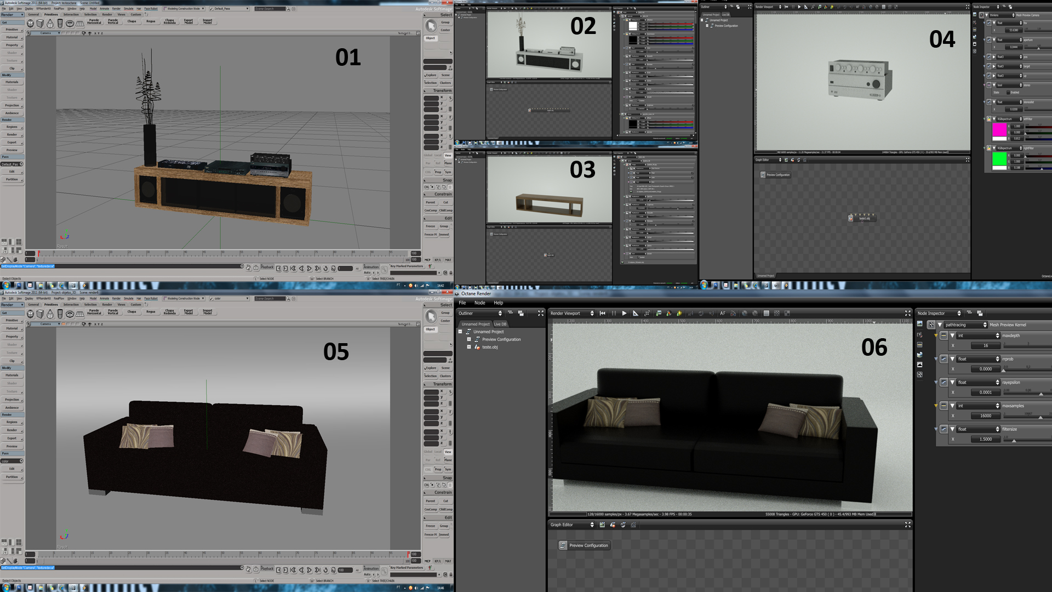Toggle Object selection filter in panel 01 Softimage
The height and width of the screenshot is (592, 1052).
pos(431,38)
